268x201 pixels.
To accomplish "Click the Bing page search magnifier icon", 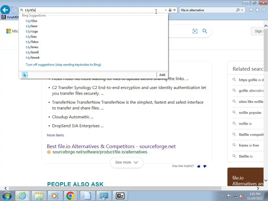I will tap(205, 31).
